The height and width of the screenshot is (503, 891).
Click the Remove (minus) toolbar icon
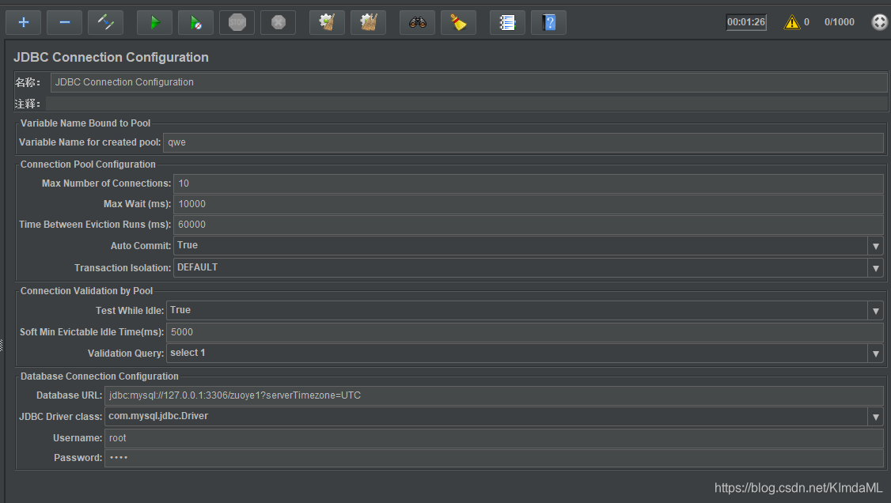point(64,23)
